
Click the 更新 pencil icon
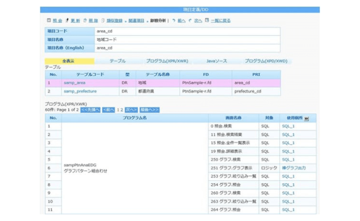(67, 20)
